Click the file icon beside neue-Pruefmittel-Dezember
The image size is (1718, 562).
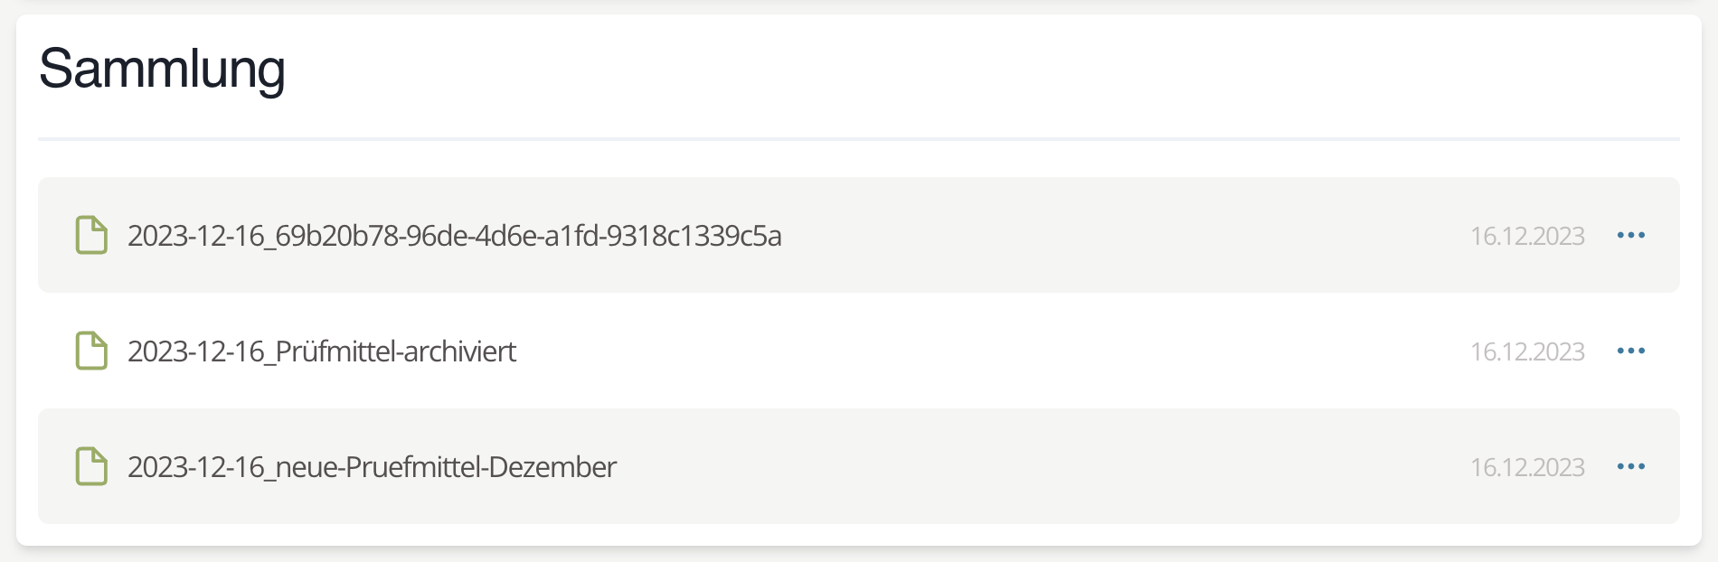(91, 466)
